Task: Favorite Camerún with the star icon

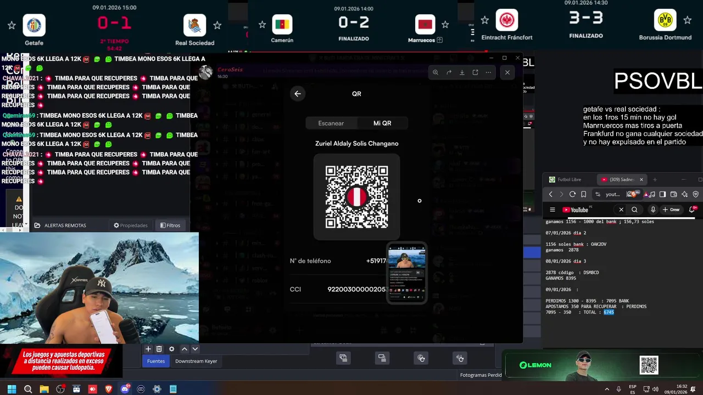Action: point(262,24)
